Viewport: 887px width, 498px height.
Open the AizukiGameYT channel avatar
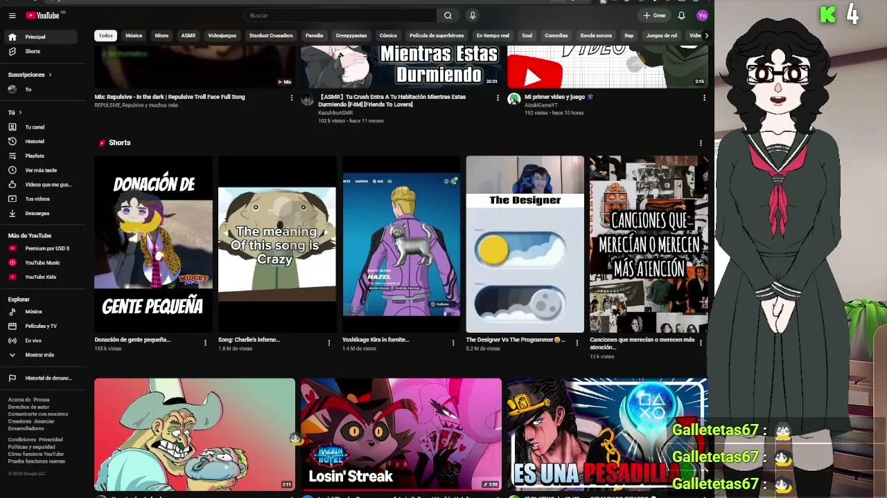(513, 98)
